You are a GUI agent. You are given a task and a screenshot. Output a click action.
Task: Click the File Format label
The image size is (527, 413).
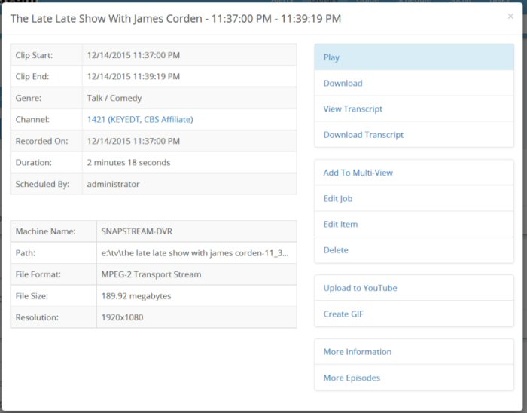point(38,274)
